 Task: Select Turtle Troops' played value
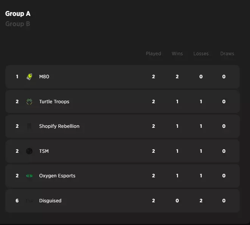coord(154,102)
